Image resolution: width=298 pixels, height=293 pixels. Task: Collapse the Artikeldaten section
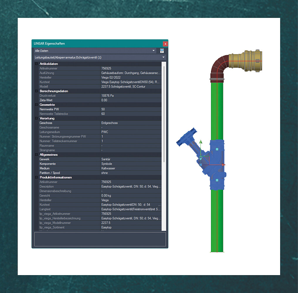(x=36, y=64)
